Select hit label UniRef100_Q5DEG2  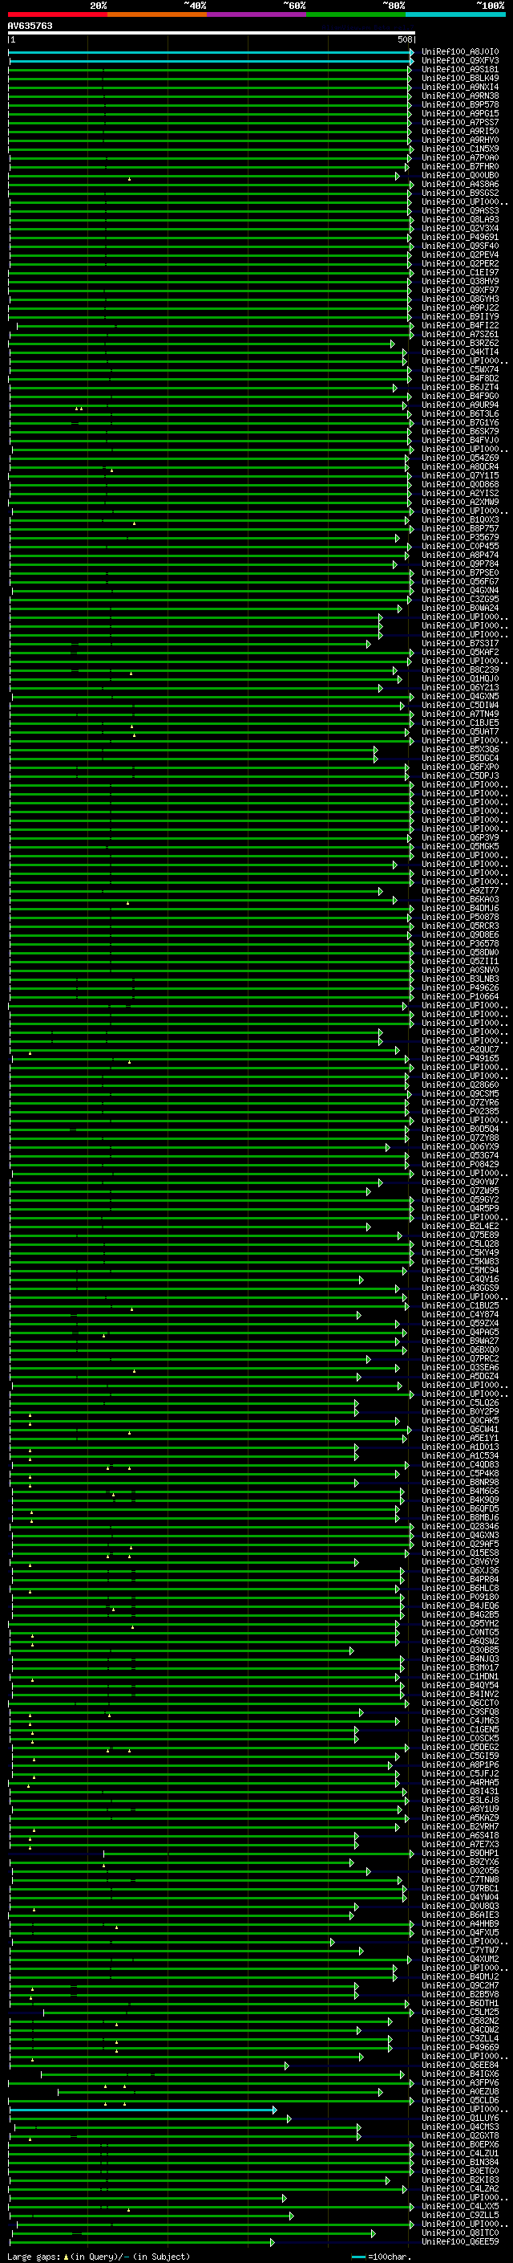[x=460, y=1748]
